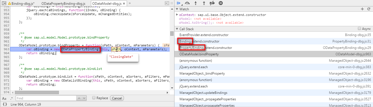
Task: Select PropertyBinding.extend.constructor stack frame
Action: 273,48
